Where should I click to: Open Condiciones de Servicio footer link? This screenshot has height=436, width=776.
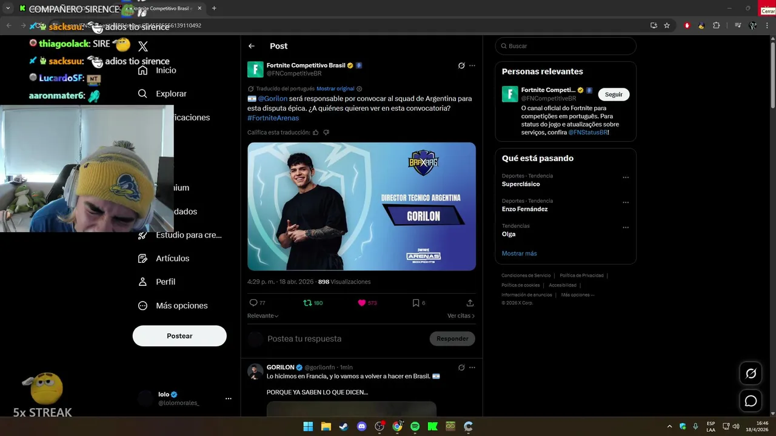tap(526, 276)
